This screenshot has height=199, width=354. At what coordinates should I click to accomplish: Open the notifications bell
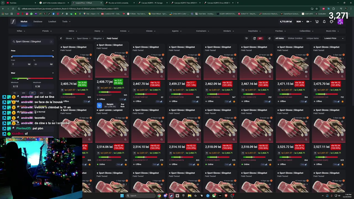pyautogui.click(x=324, y=22)
